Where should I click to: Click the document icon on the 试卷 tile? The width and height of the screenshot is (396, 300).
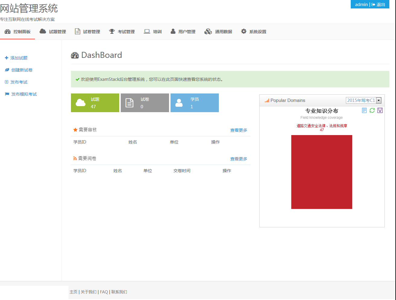[x=129, y=103]
